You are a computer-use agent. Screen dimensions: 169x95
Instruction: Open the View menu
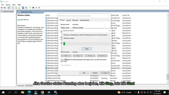pos(14,5)
